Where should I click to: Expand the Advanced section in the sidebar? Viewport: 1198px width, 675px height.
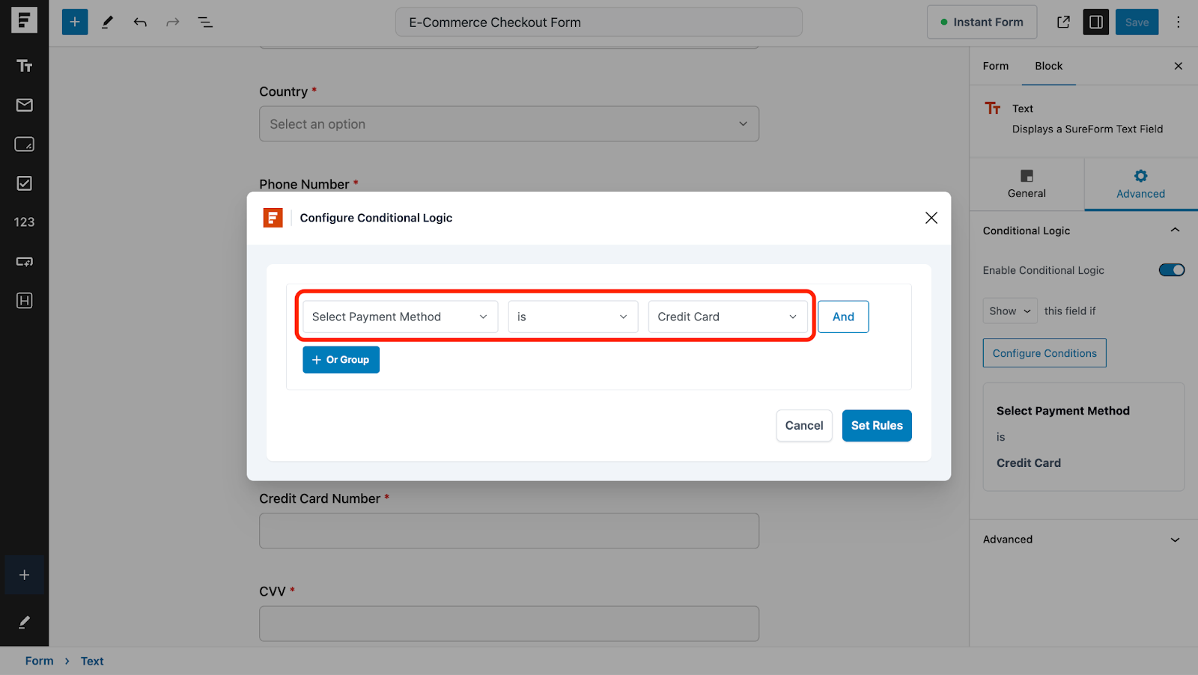coord(1083,540)
